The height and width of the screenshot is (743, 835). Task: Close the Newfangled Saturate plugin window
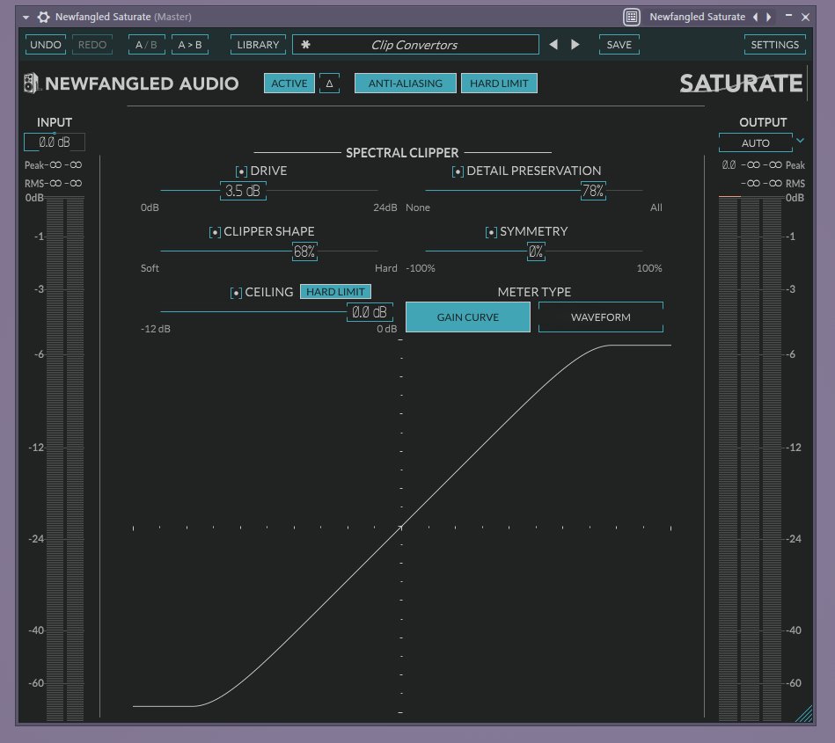[x=806, y=17]
